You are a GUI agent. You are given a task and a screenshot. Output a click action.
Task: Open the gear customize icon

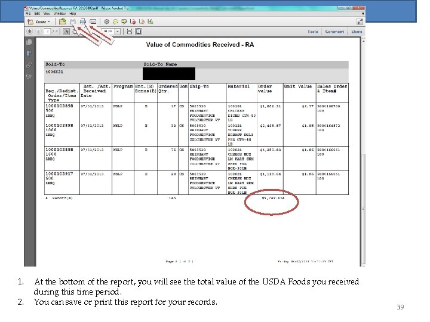click(x=107, y=21)
